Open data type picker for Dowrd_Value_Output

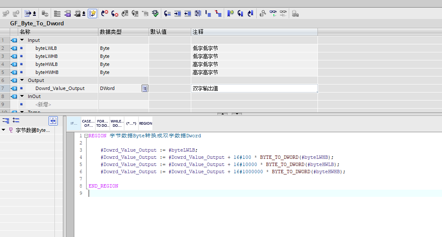click(145, 88)
